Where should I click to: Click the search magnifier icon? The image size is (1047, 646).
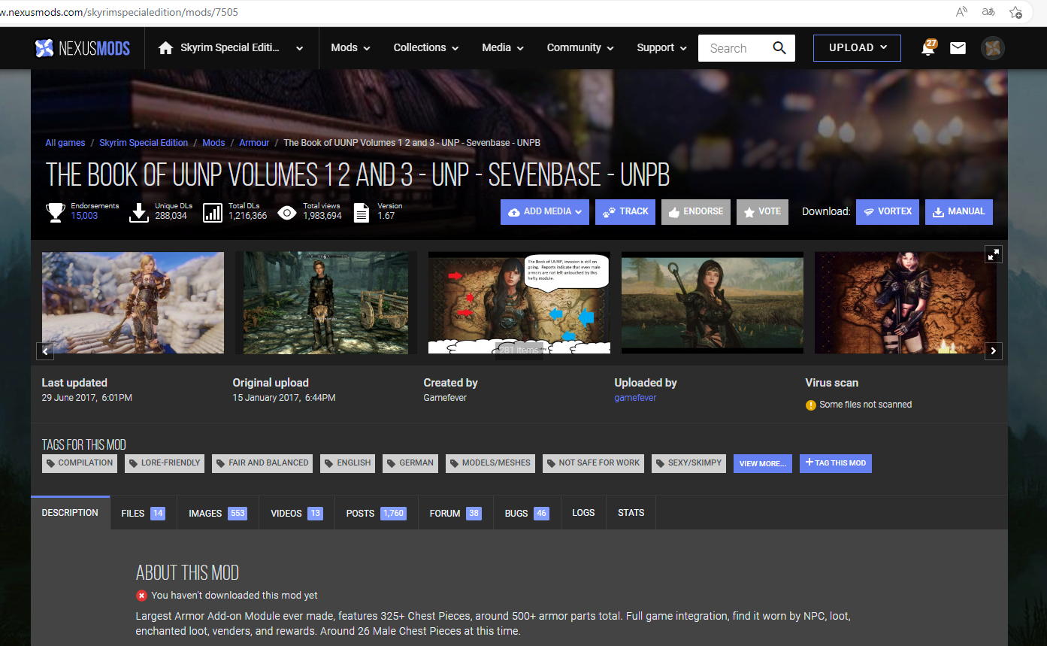pyautogui.click(x=779, y=48)
